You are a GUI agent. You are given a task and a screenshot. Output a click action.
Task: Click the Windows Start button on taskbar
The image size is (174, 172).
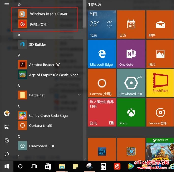click(x=7, y=166)
